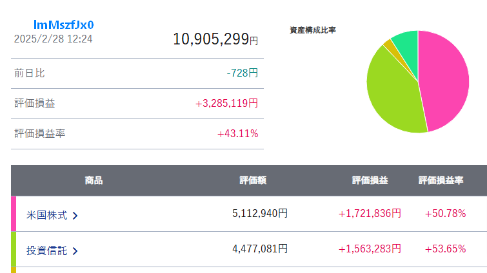The width and height of the screenshot is (487, 273).
Task: Click the pink marker beside 米国株式
Action: pos(14,214)
